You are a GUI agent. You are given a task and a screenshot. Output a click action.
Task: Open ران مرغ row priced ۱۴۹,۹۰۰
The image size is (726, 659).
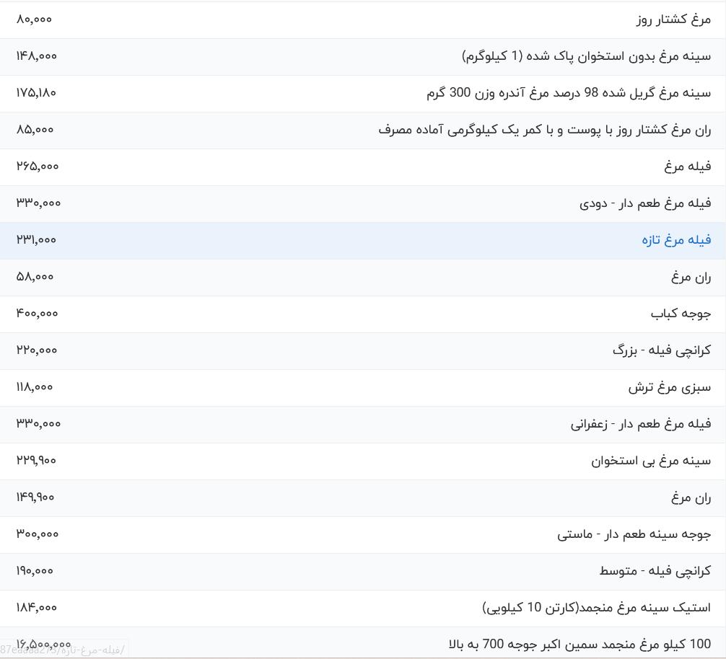click(691, 497)
